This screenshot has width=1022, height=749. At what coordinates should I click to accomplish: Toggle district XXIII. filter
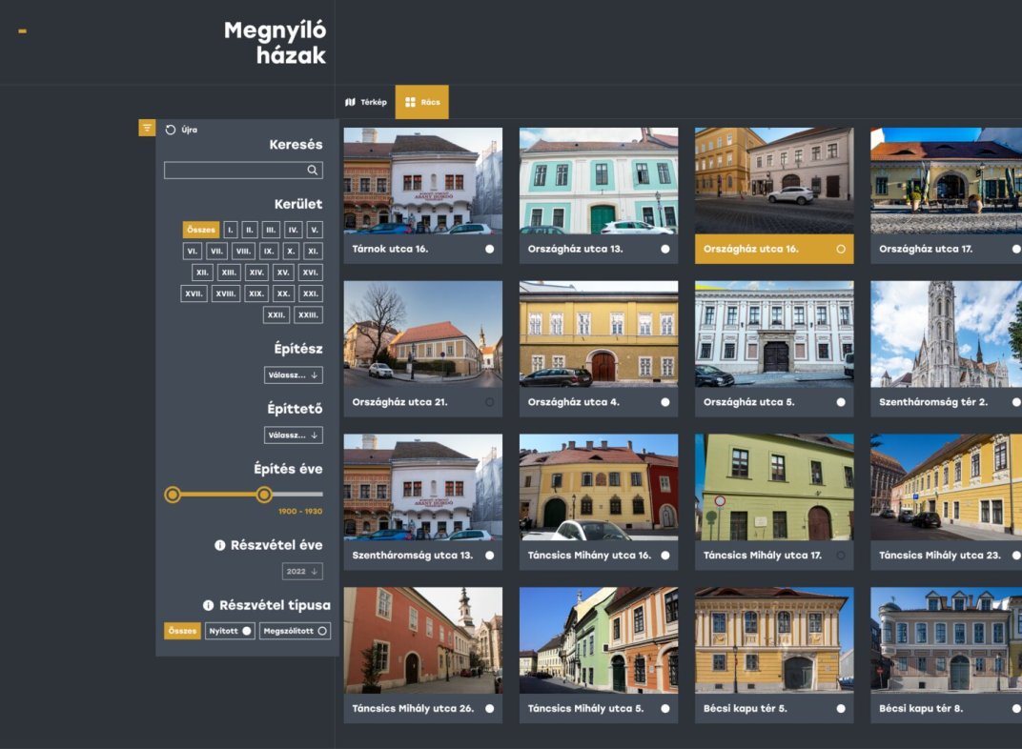pyautogui.click(x=308, y=315)
